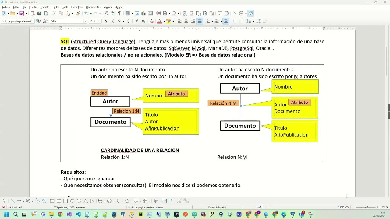
Task: Select the orange Relación 1:N label shape
Action: (126, 111)
